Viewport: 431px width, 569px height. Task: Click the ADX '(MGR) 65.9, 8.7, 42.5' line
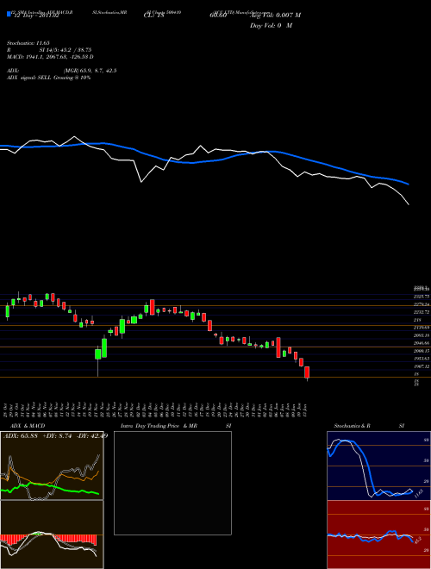[x=90, y=71]
